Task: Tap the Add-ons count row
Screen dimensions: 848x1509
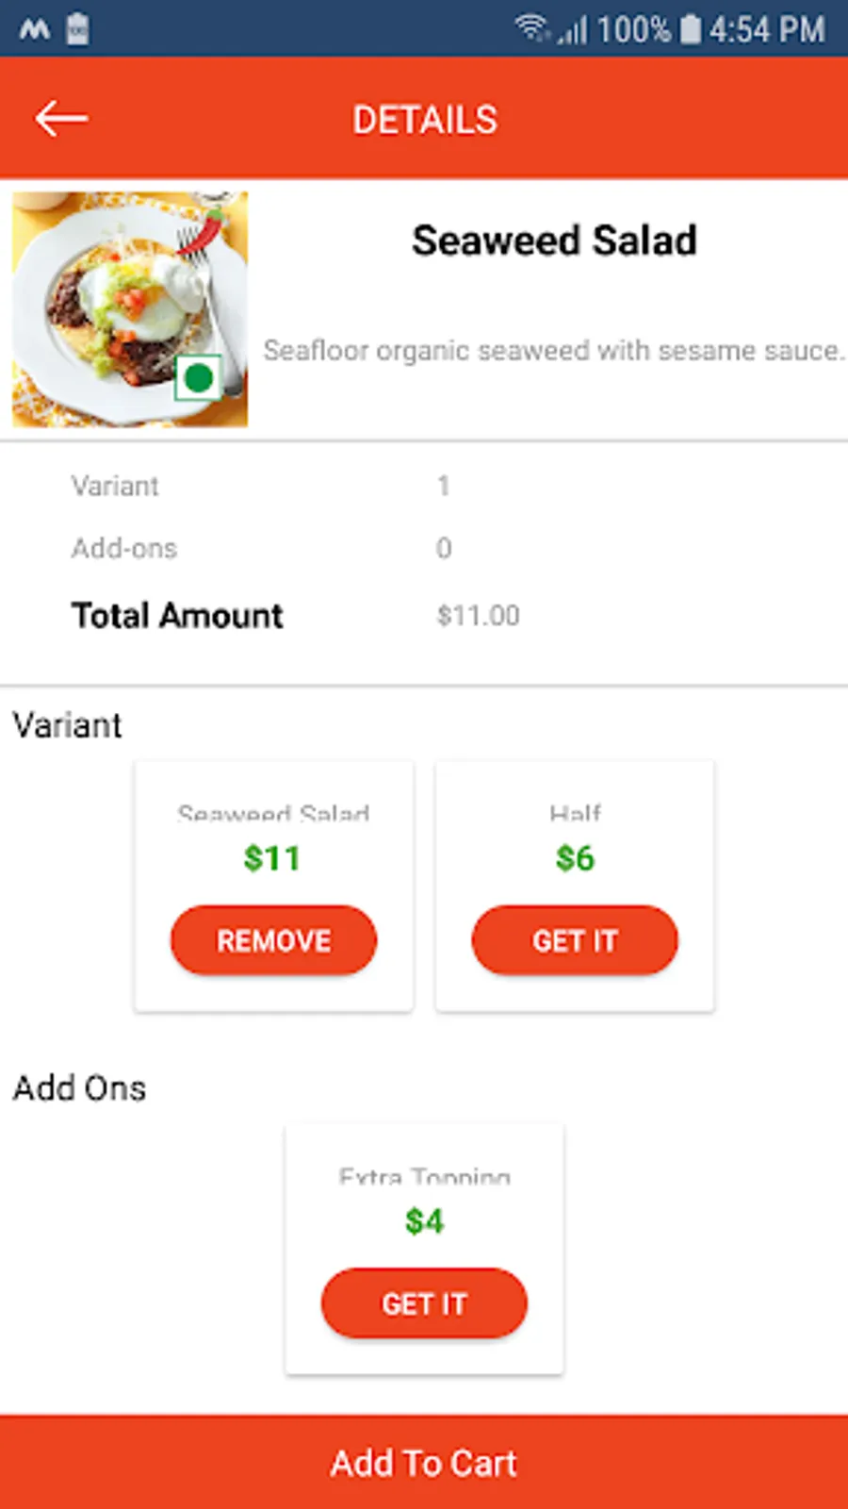Action: click(424, 548)
